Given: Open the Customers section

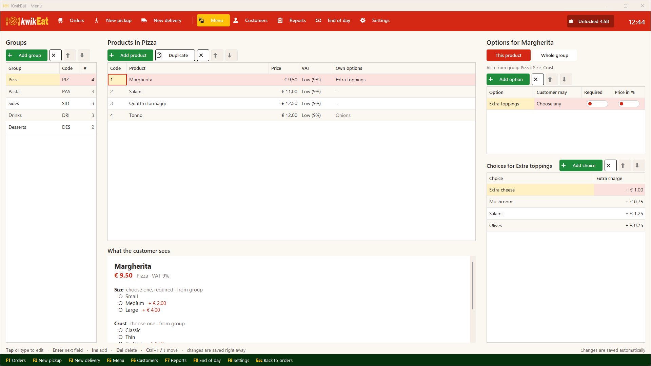Looking at the screenshot, I should (x=251, y=20).
